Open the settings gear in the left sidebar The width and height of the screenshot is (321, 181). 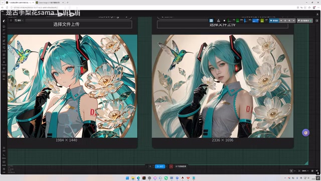(4, 169)
